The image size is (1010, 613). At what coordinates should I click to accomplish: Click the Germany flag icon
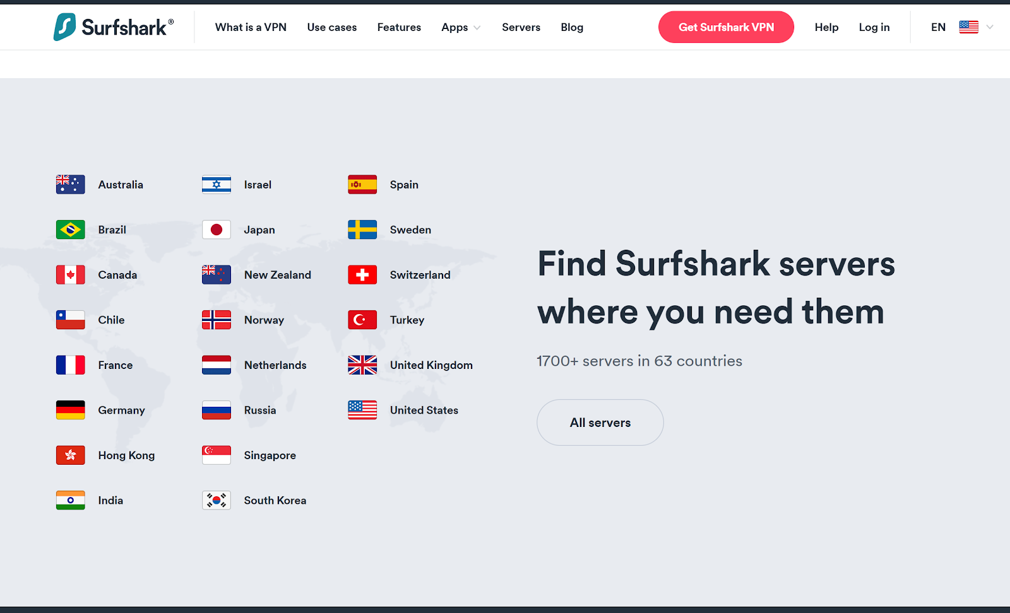[x=70, y=410]
